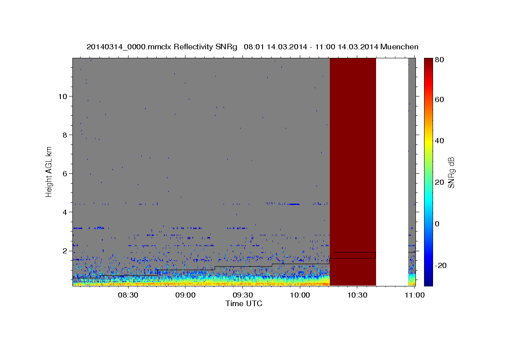Click the colorbar value -20
Image resolution: width=514 pixels, height=343 pixels.
[x=441, y=265]
